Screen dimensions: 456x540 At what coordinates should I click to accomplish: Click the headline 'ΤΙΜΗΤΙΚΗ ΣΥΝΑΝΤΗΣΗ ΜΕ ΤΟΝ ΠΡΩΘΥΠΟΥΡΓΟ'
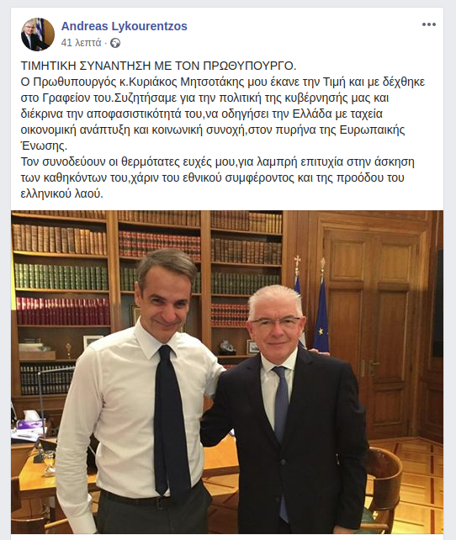158,66
